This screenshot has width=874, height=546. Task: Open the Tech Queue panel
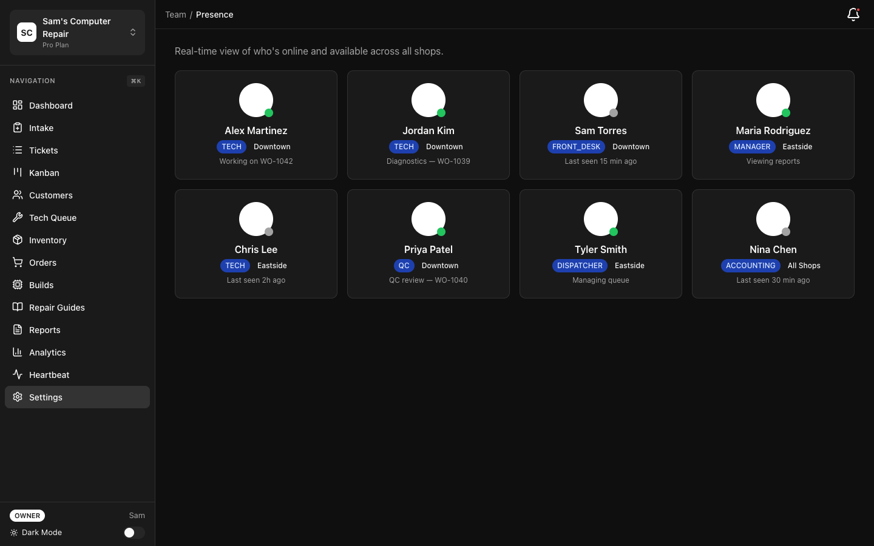(x=52, y=218)
